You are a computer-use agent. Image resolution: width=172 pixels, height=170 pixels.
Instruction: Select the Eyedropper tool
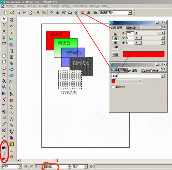(x=4, y=137)
